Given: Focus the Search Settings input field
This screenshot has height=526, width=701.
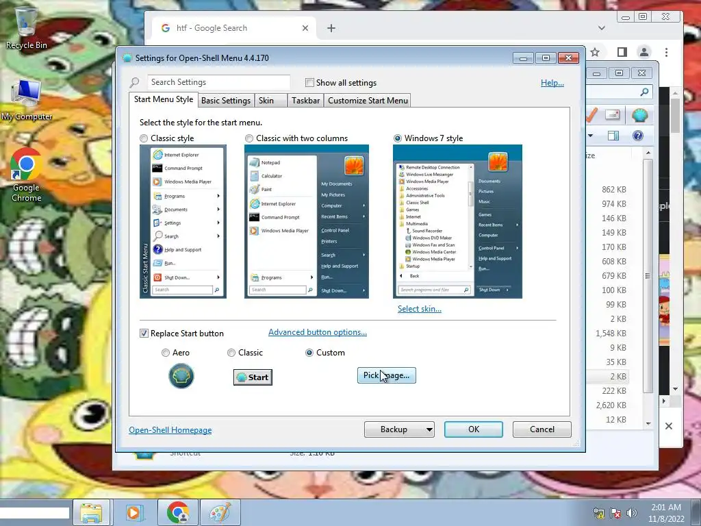Looking at the screenshot, I should (x=218, y=82).
